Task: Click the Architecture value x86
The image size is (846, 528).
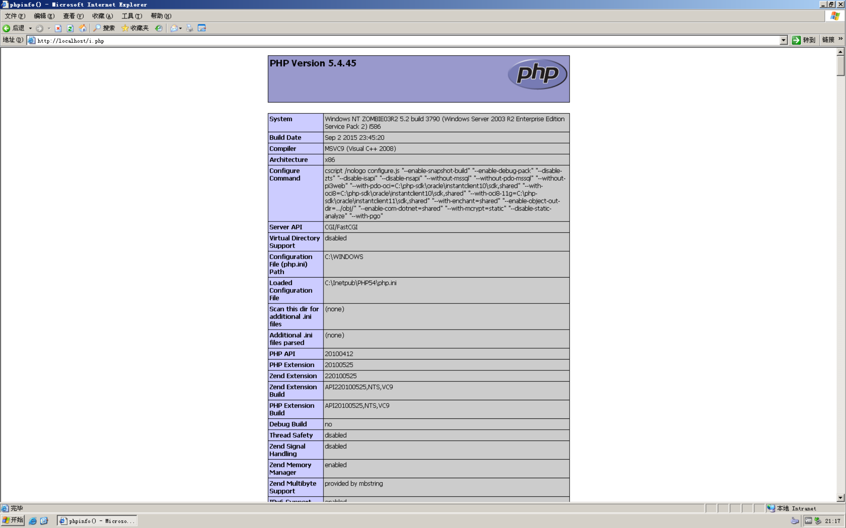Action: coord(330,160)
